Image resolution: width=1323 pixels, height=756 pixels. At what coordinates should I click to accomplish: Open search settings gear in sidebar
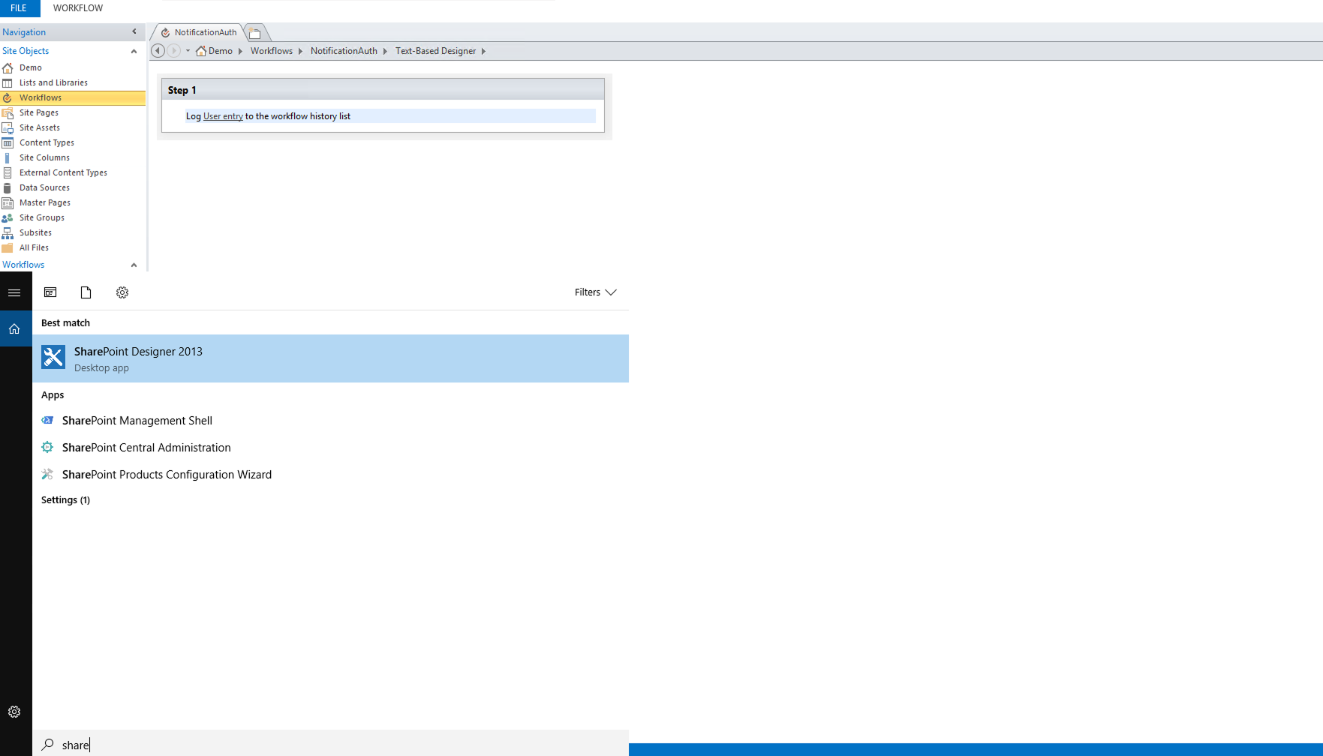(14, 712)
